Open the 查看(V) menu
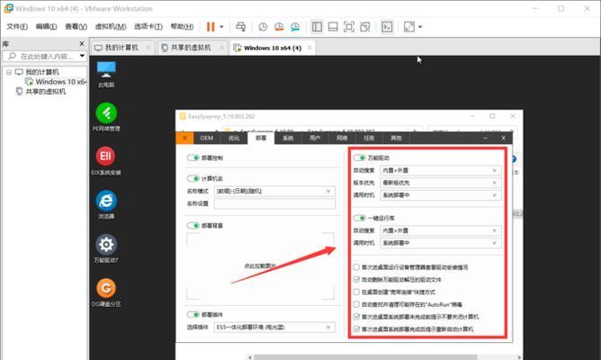Viewport: 601px width, 360px height. point(76,26)
